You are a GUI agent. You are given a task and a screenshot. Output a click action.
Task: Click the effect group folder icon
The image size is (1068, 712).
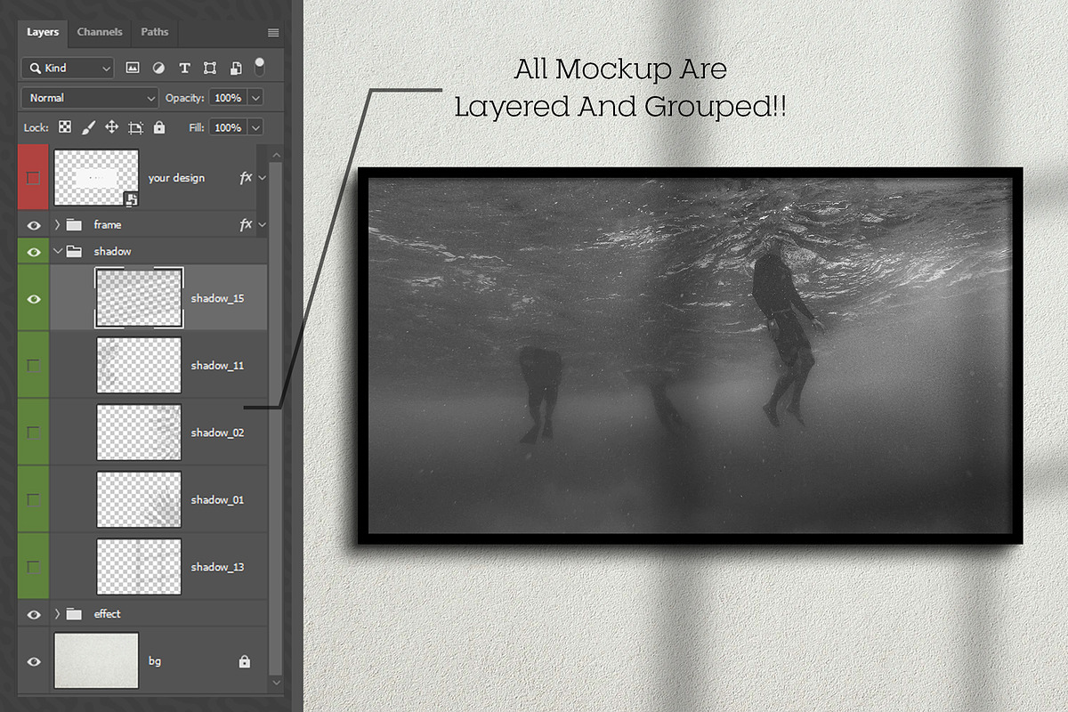point(74,613)
